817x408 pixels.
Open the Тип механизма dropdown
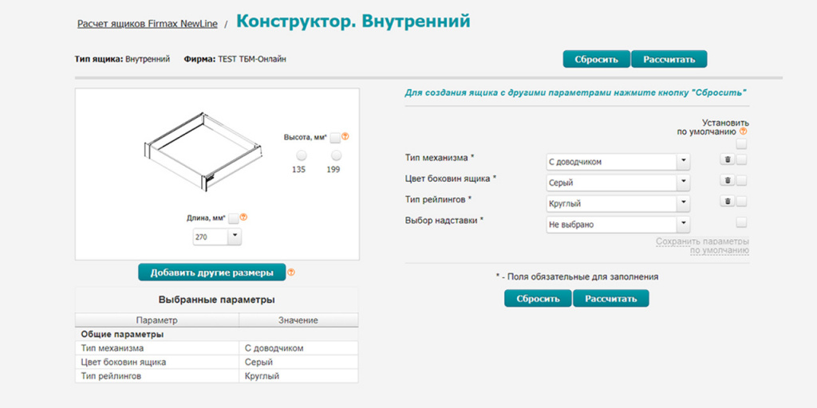pyautogui.click(x=617, y=162)
